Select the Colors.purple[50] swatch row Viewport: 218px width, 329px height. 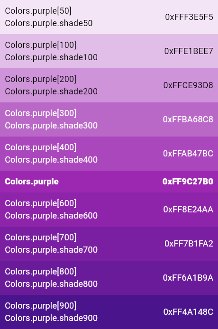[109, 17]
